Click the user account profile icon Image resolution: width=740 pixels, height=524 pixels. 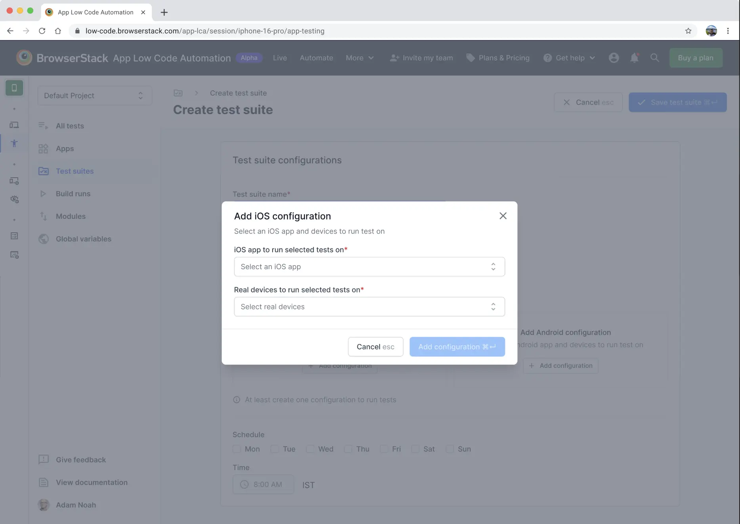[x=614, y=58]
